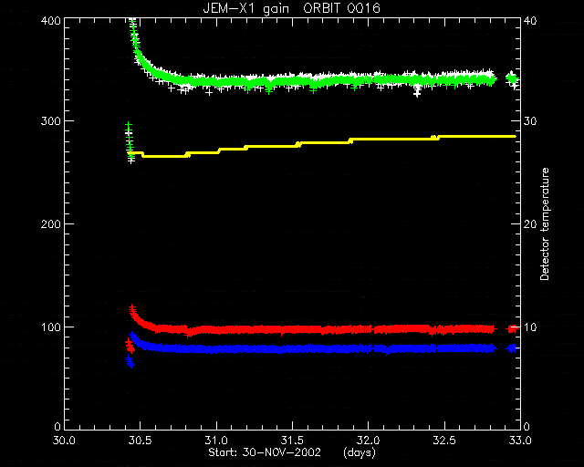Screen dimensions: 584x467
Task: Click the x-axis label 32.0
Action: pos(369,441)
